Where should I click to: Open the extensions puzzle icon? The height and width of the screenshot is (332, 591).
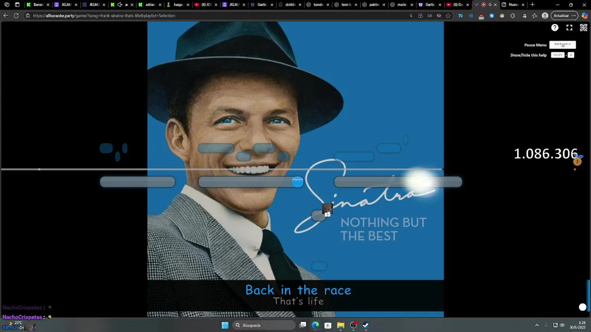pyautogui.click(x=513, y=15)
